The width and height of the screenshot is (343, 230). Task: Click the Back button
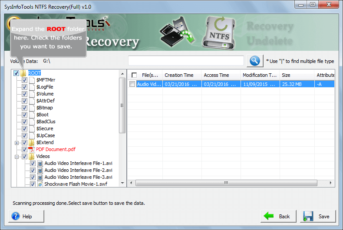coord(278,216)
